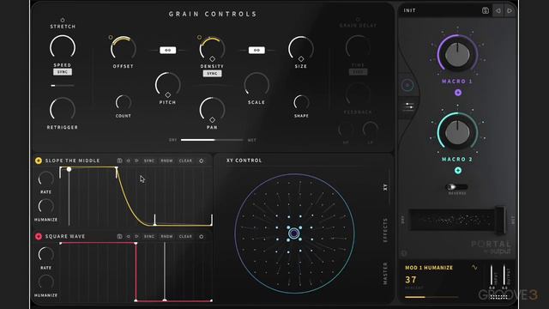Viewport: 549px width, 309px height.
Task: Toggle the yellow Slope The Middle modulator
Action: click(39, 161)
